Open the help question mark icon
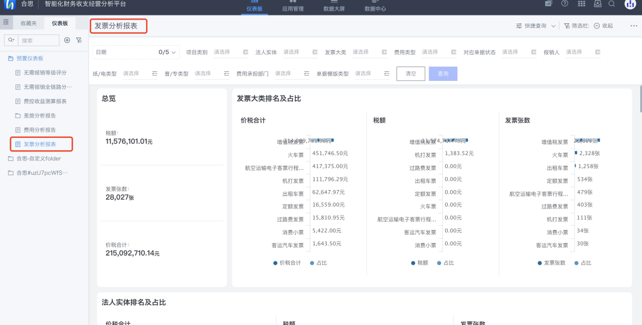 (565, 4)
